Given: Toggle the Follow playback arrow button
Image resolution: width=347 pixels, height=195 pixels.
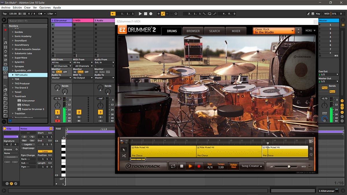Looking at the screenshot, I should coord(113,14).
